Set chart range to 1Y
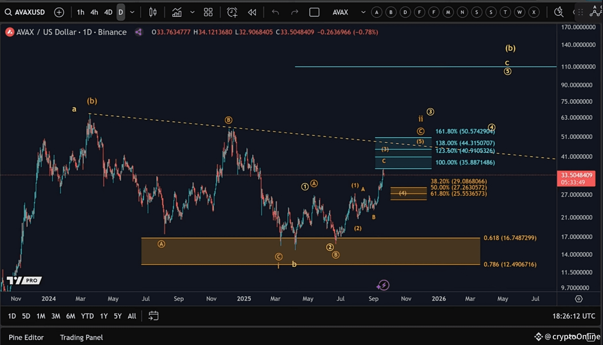This screenshot has width=603, height=345. pyautogui.click(x=104, y=316)
